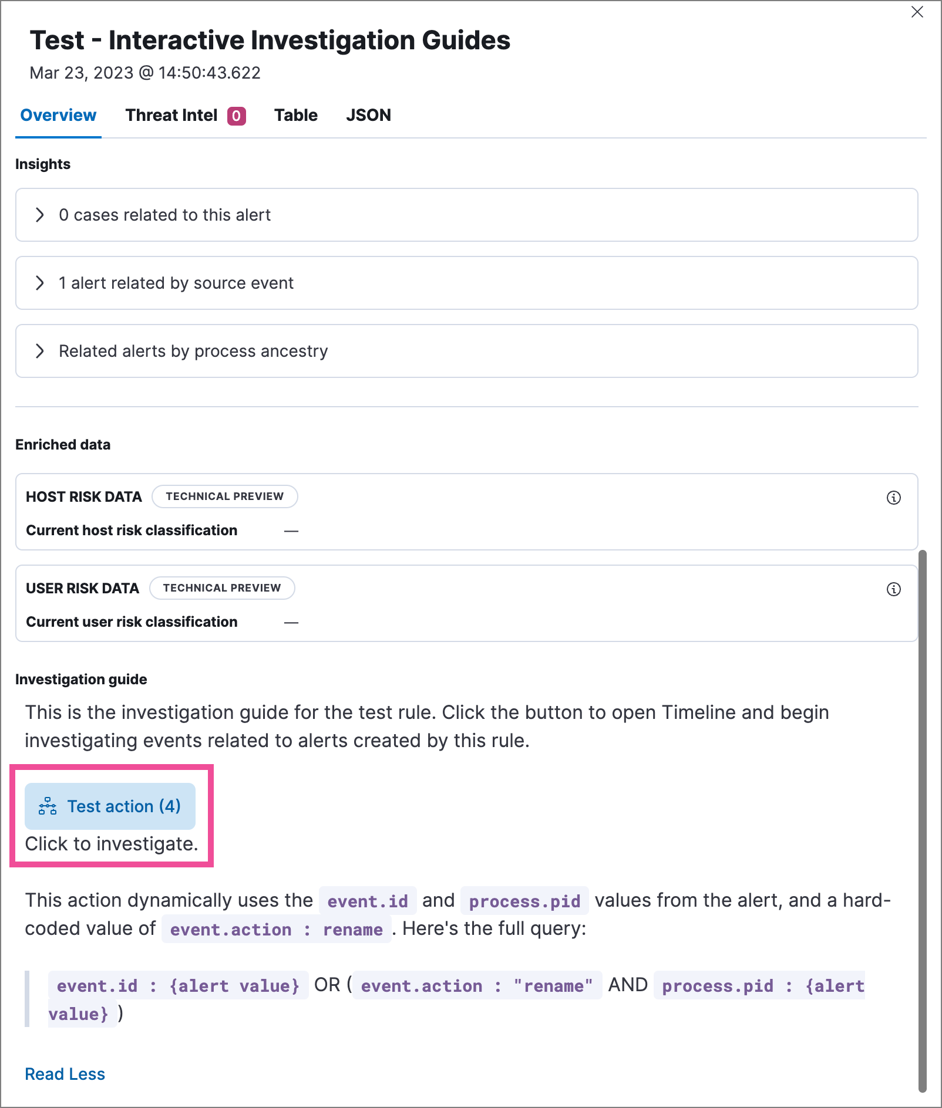Click the process.pid inline code
This screenshot has width=942, height=1108.
(x=524, y=901)
